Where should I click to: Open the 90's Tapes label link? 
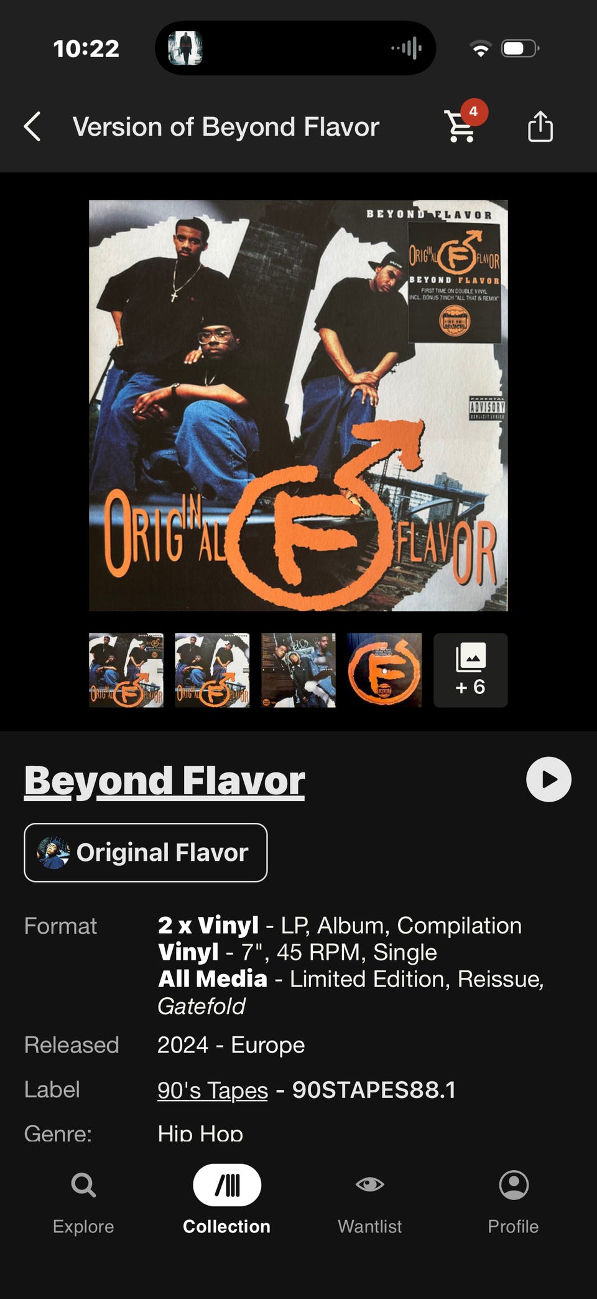click(x=213, y=1090)
